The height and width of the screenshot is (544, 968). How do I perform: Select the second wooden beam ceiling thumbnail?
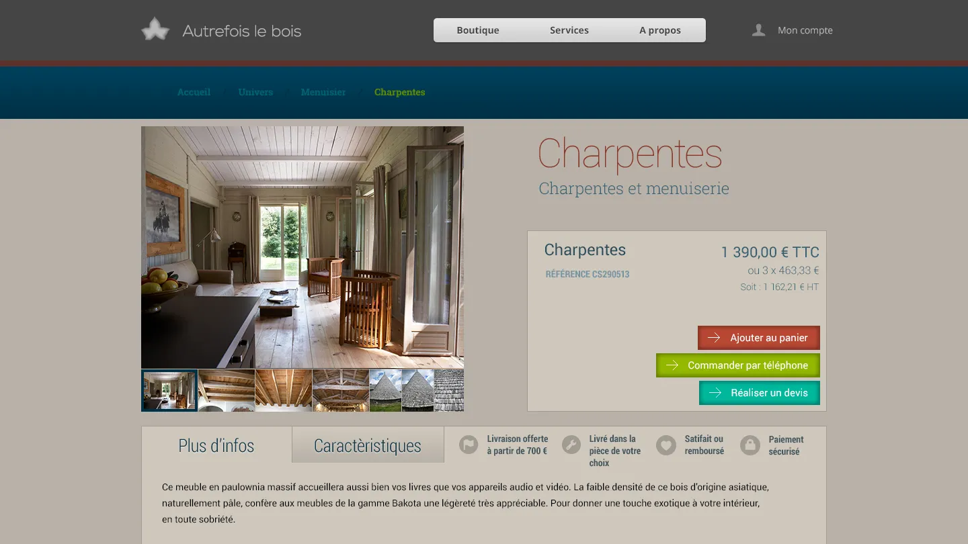coord(227,390)
